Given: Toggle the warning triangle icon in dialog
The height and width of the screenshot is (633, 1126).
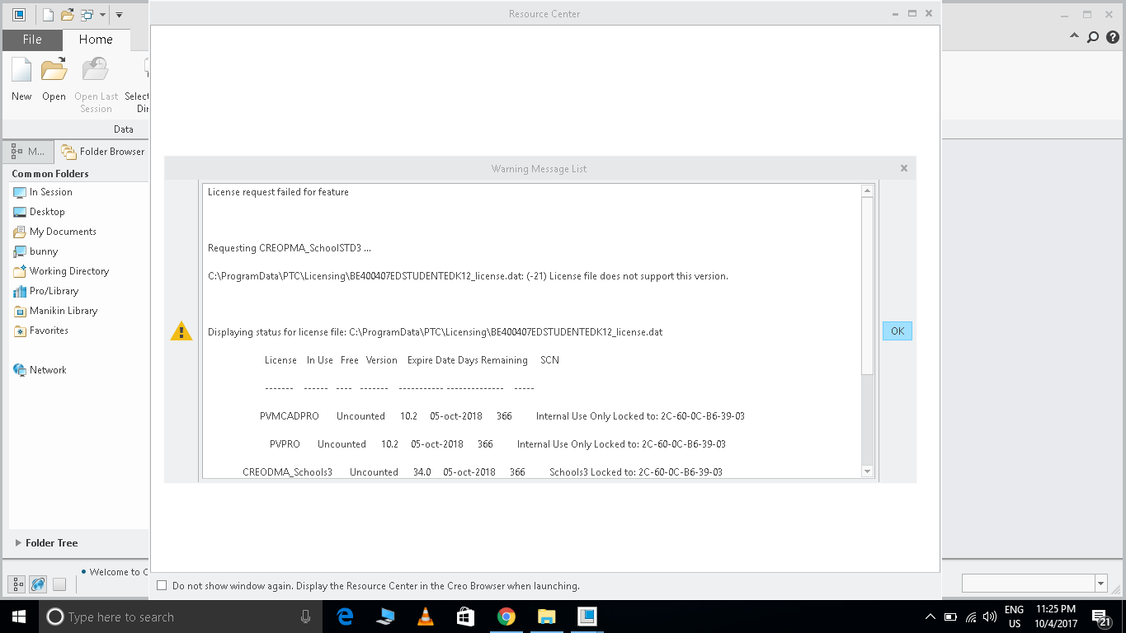Looking at the screenshot, I should [181, 331].
